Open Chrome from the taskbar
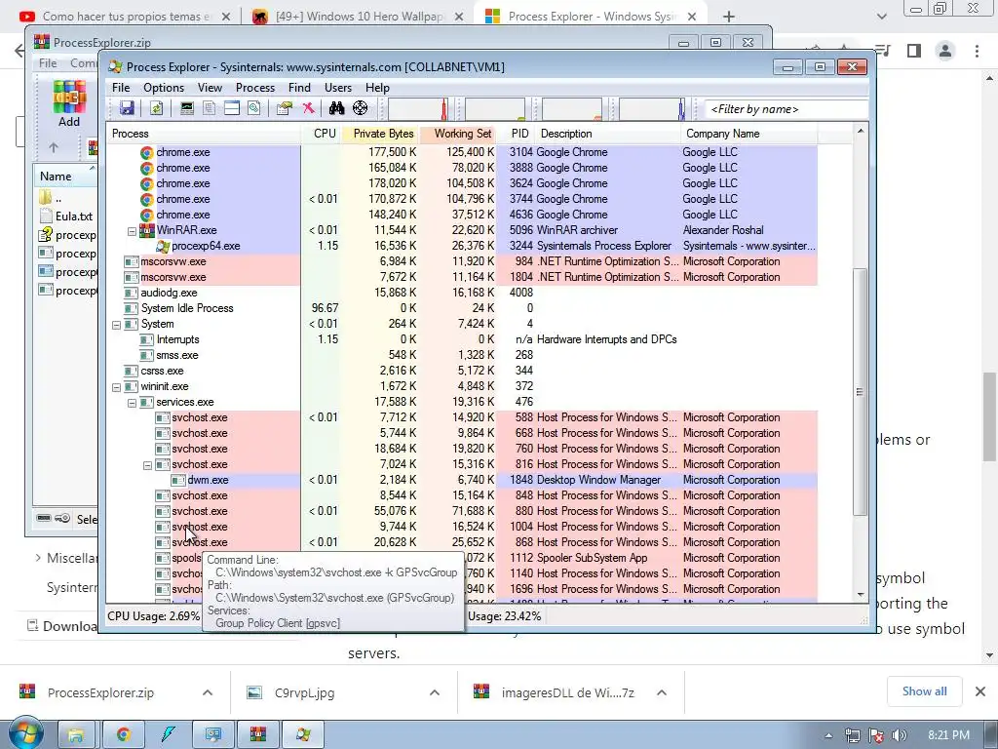Image resolution: width=998 pixels, height=749 pixels. 123,735
